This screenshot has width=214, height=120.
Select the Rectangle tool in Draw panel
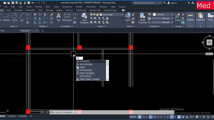point(28,15)
